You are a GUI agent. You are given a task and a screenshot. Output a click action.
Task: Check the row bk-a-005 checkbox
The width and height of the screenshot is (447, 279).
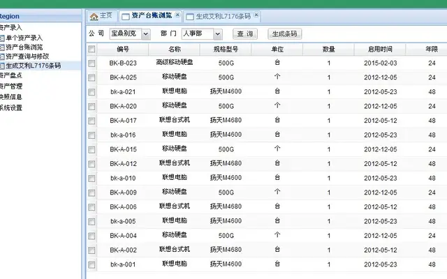point(91,222)
